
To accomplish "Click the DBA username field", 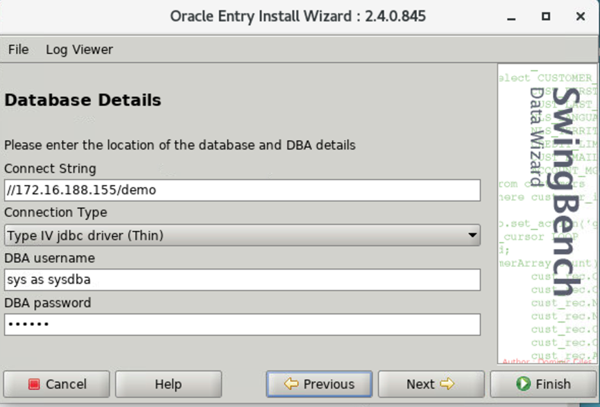I will [x=243, y=280].
